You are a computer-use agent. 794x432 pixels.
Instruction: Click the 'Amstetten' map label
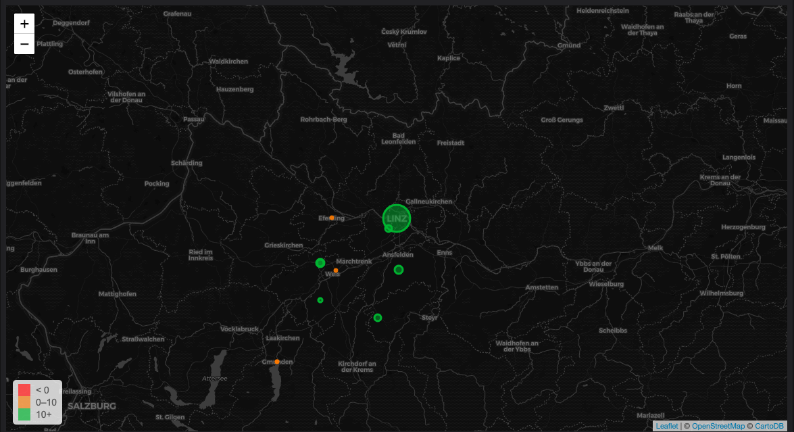click(x=542, y=287)
